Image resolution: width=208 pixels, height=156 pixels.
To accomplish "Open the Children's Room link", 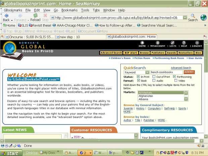I will tap(120, 58).
